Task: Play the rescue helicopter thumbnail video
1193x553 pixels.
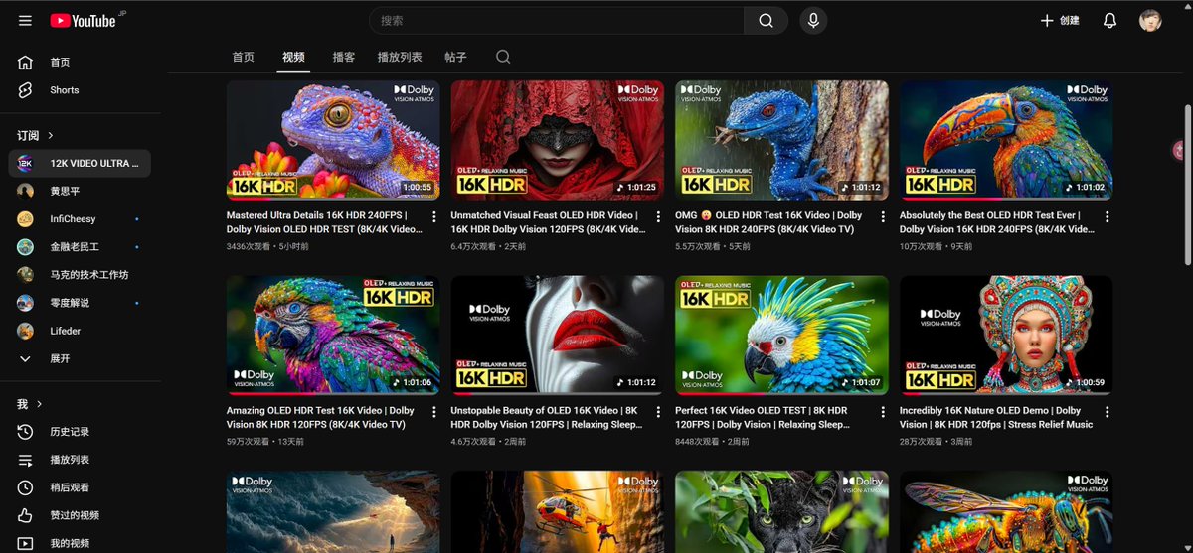Action: [x=558, y=511]
